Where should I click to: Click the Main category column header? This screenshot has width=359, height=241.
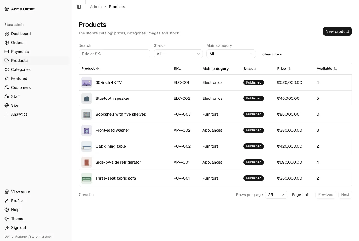(216, 69)
